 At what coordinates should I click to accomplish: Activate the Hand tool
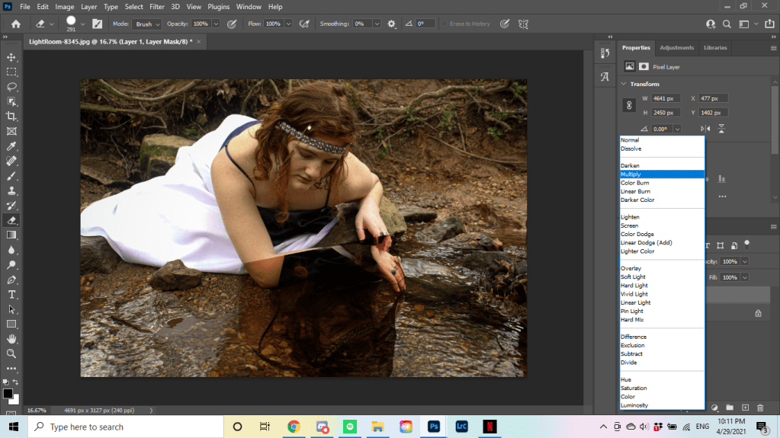tap(11, 338)
